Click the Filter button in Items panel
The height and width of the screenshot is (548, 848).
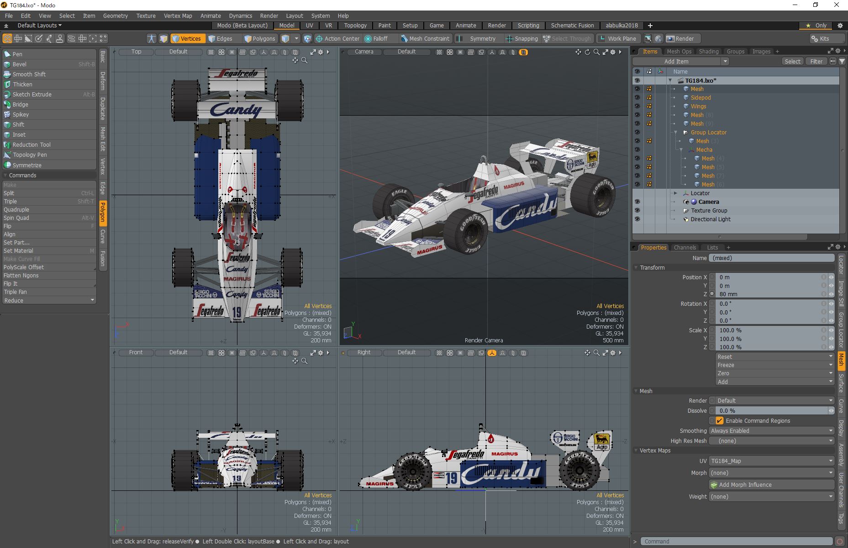pyautogui.click(x=816, y=61)
